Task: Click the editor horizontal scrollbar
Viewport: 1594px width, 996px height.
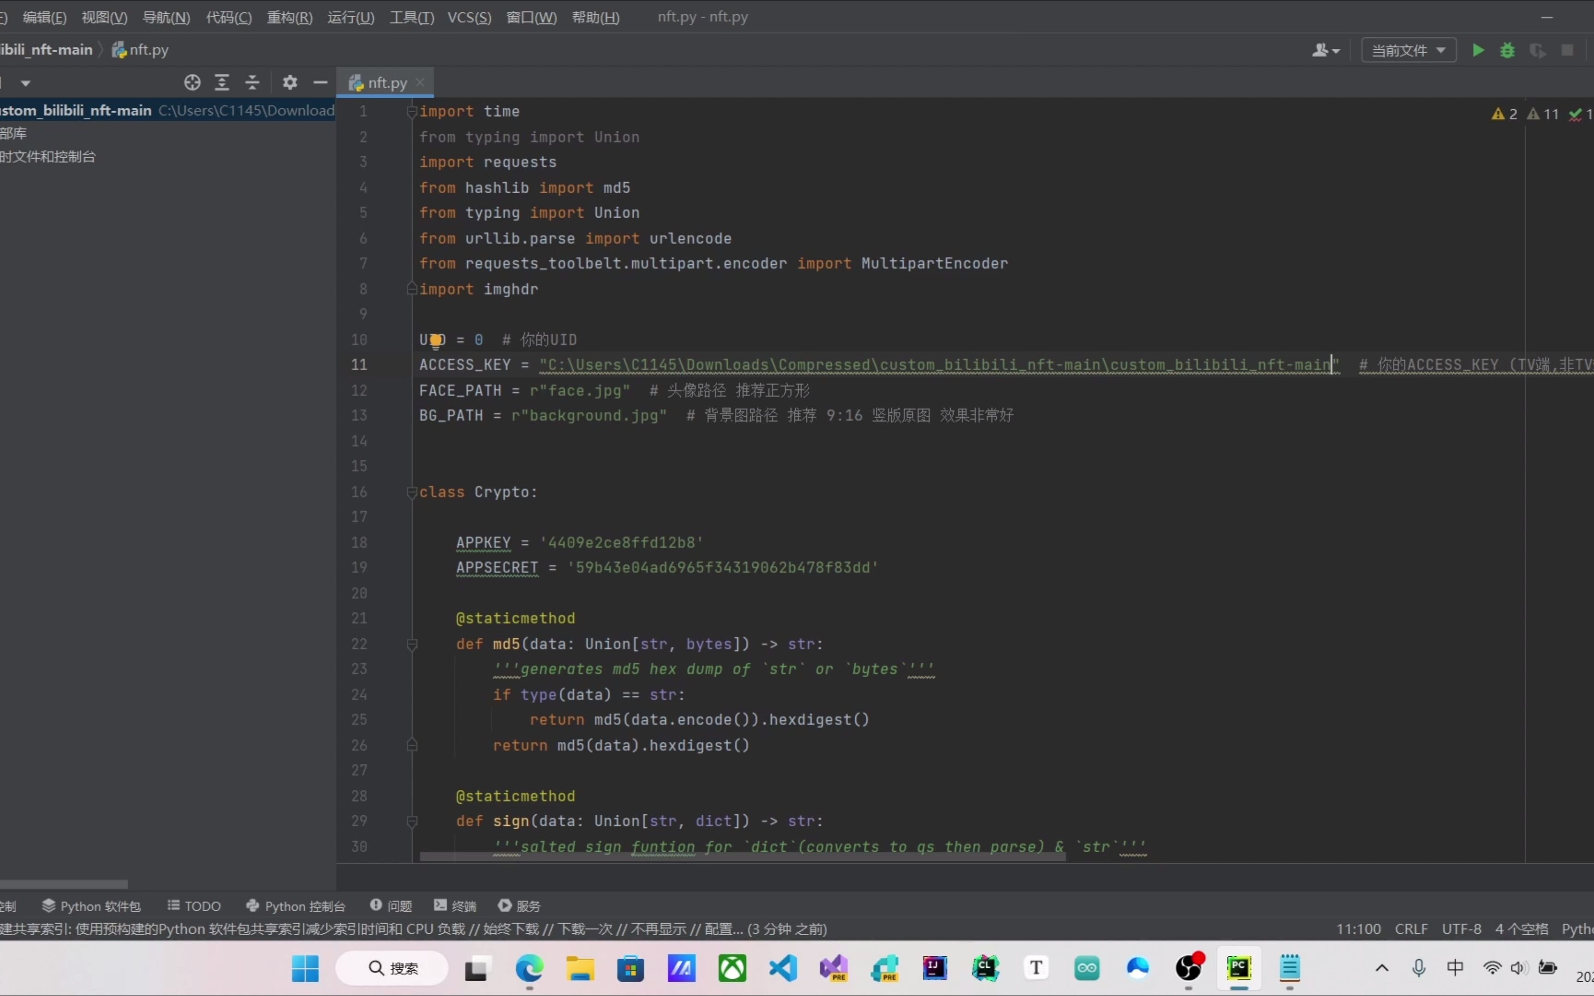Action: 743,857
